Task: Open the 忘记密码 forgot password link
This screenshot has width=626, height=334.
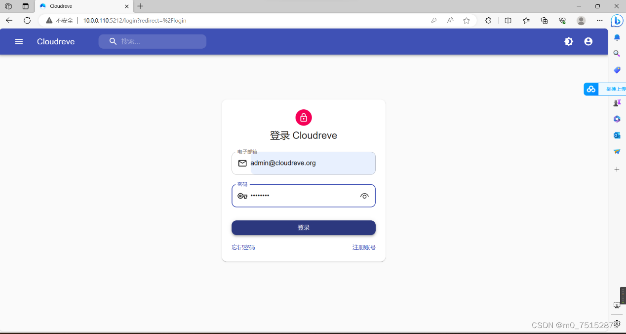Action: click(243, 247)
